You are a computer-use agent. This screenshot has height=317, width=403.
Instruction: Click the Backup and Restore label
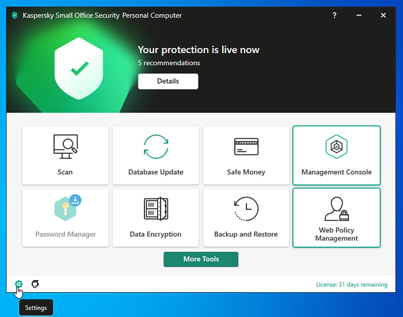pyautogui.click(x=246, y=234)
